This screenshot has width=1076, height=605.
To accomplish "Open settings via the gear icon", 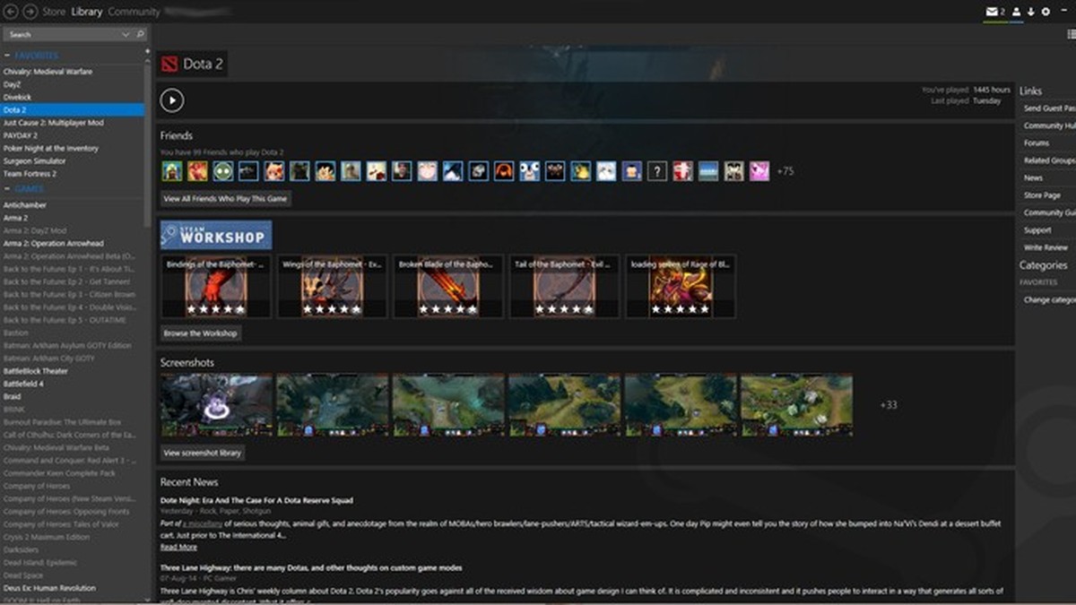I will point(1046,12).
